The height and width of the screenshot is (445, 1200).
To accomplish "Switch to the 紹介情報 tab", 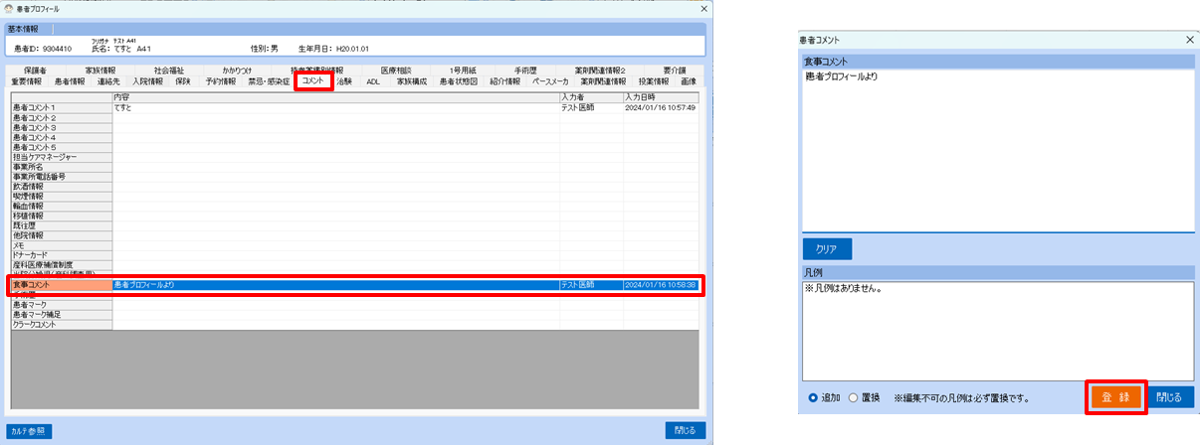I will point(504,82).
